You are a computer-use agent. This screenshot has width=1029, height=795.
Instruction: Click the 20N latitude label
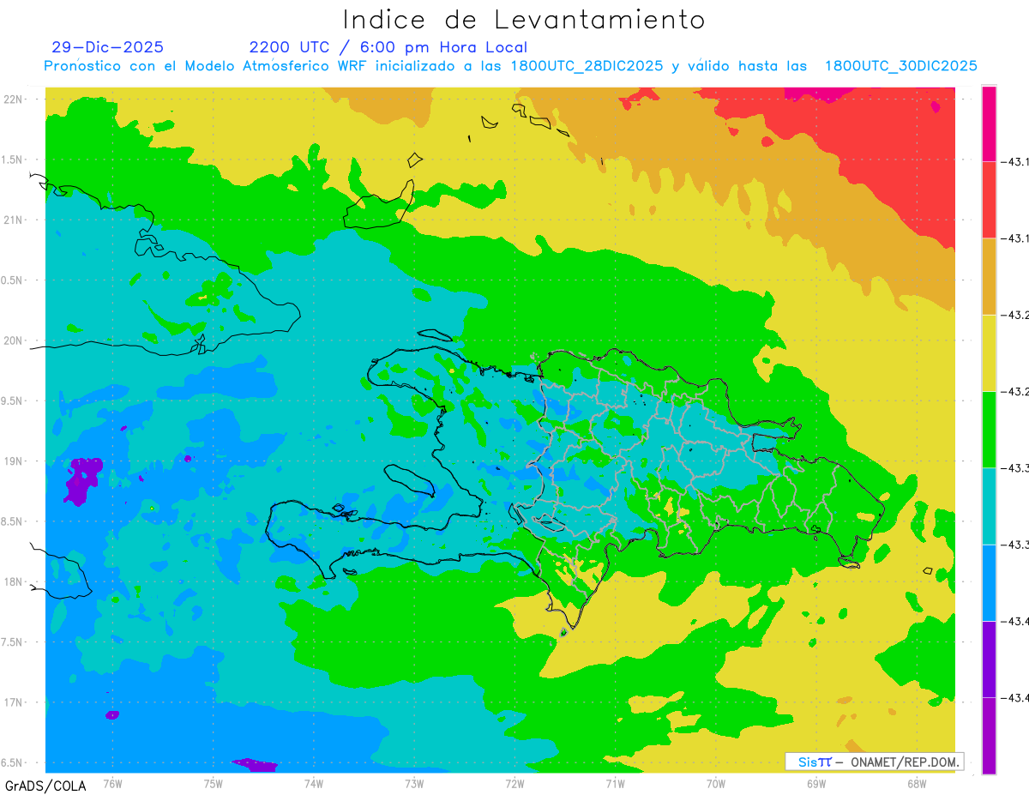(14, 340)
